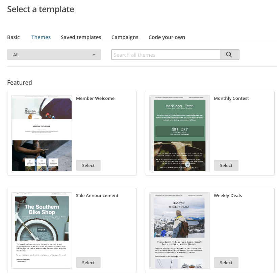Click the Featured section heading
Image resolution: width=277 pixels, height=274 pixels.
click(x=20, y=83)
